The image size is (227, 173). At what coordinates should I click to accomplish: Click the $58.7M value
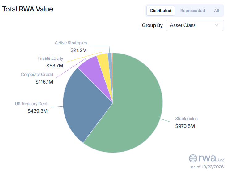[55, 66]
